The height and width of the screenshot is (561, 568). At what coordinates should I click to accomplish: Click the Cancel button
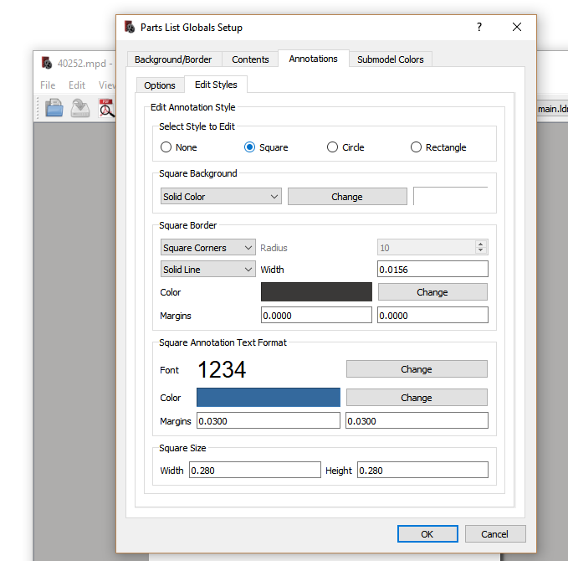[495, 534]
